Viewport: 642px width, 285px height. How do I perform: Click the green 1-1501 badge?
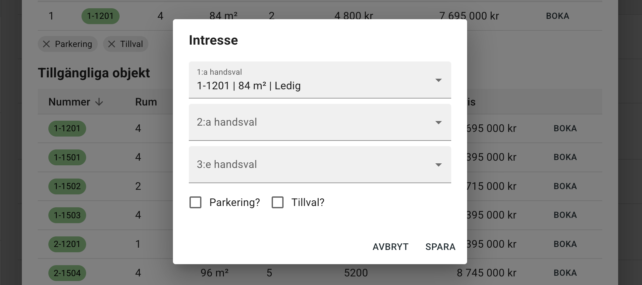67,157
